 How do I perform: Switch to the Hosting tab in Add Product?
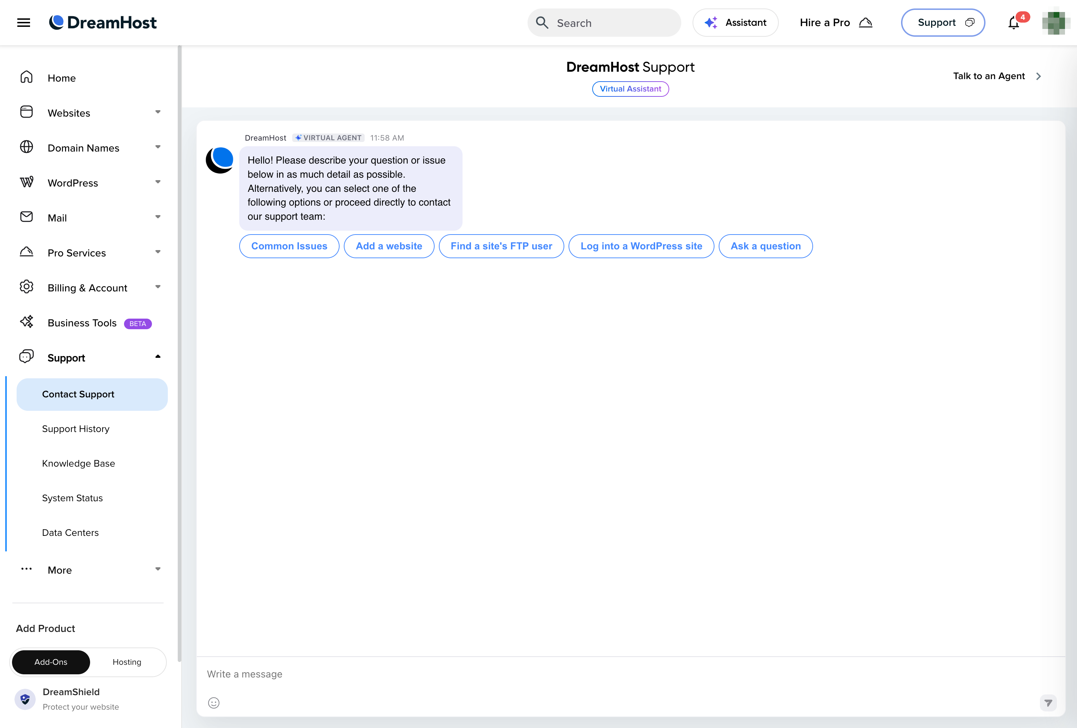click(x=126, y=662)
